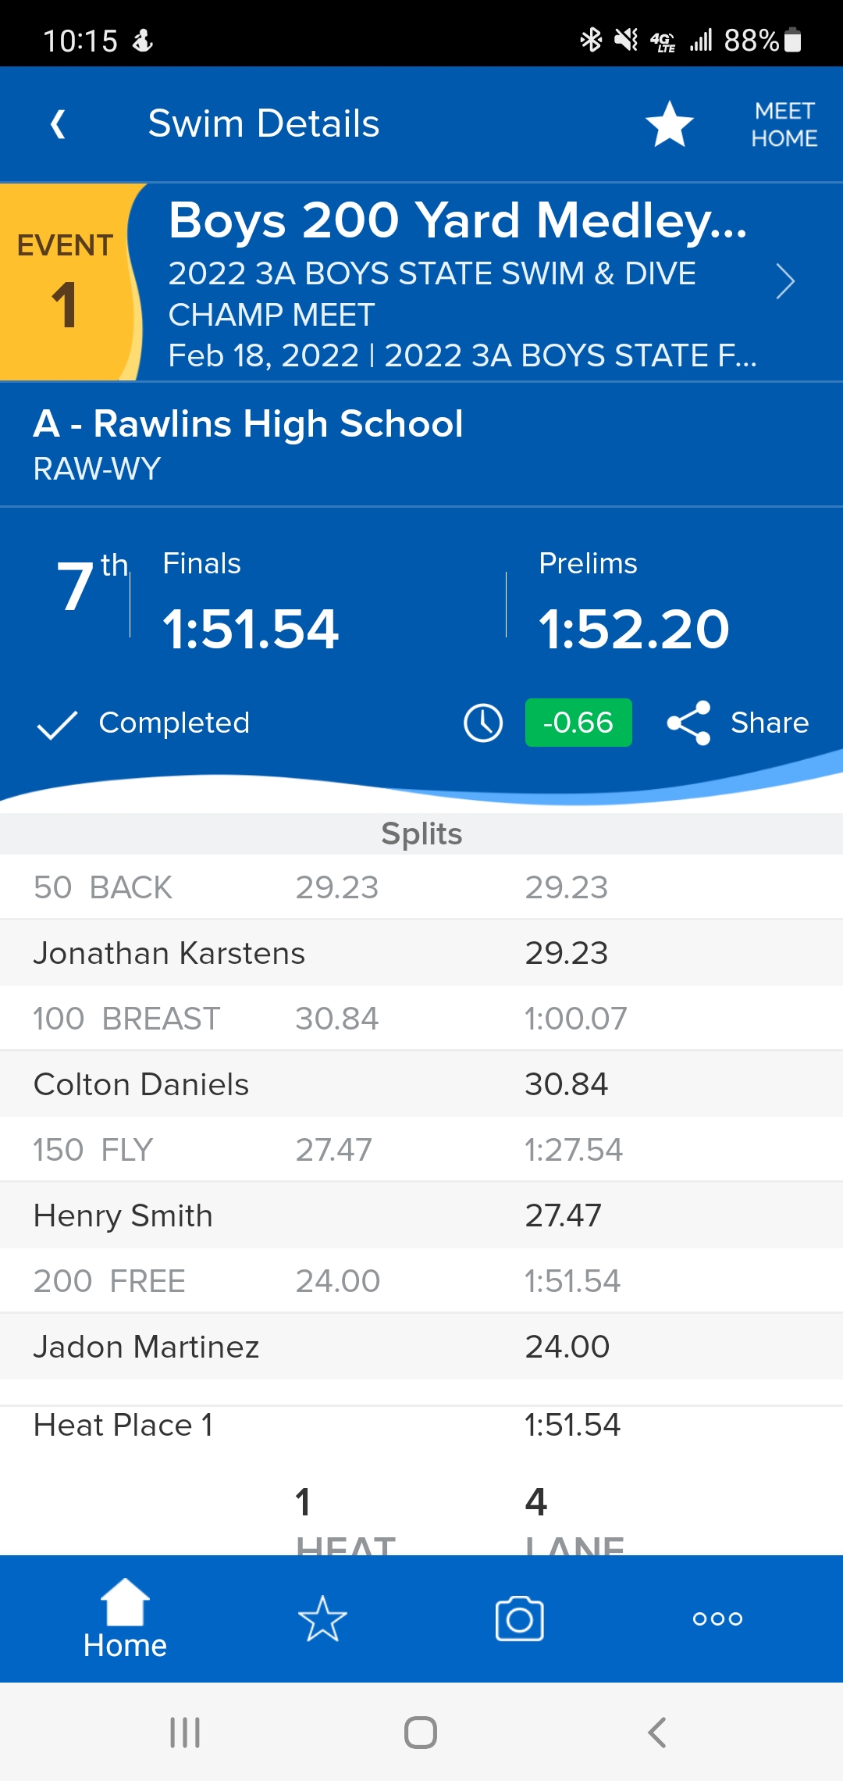Tap the clock time-history icon

(x=483, y=723)
